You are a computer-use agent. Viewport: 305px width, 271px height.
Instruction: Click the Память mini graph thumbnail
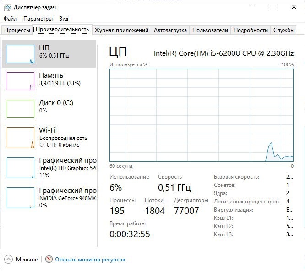[x=21, y=81]
